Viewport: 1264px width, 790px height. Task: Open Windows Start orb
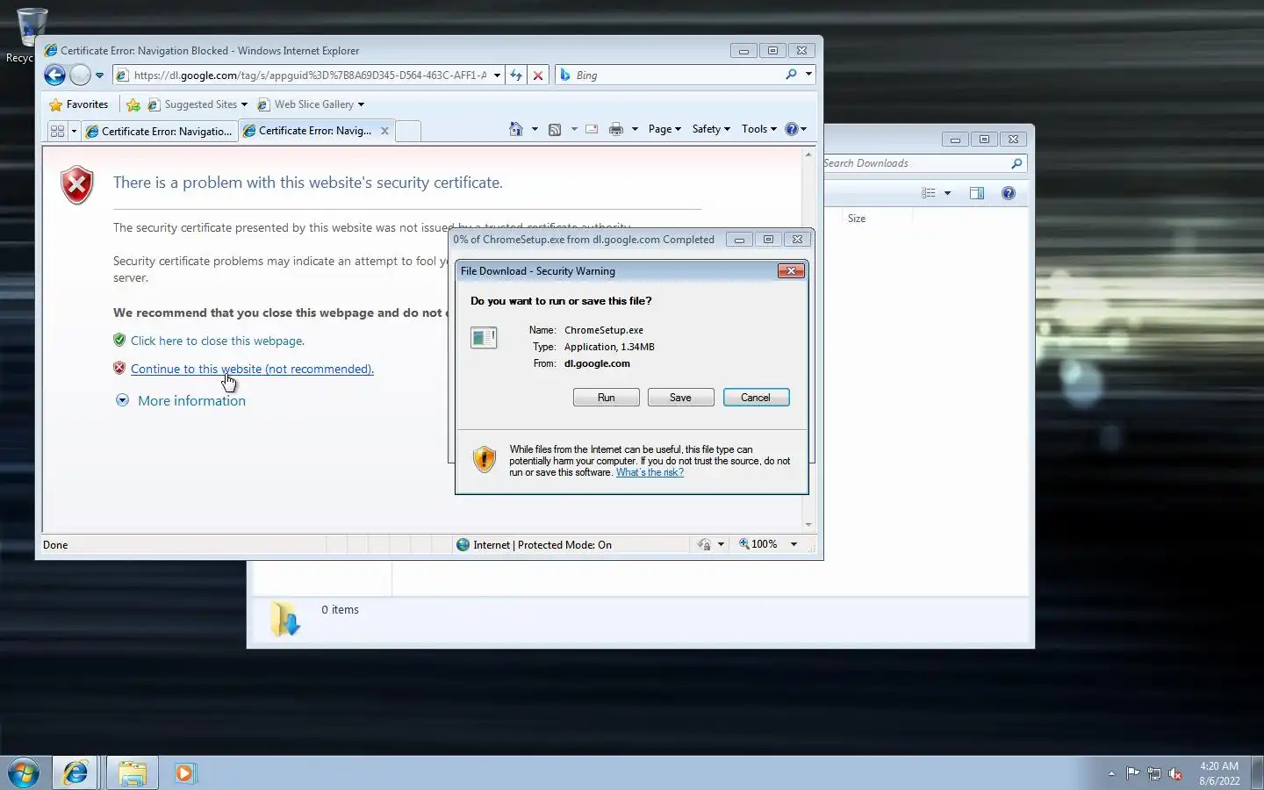(x=24, y=772)
